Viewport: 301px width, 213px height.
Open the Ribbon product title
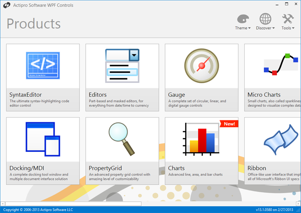click(257, 168)
